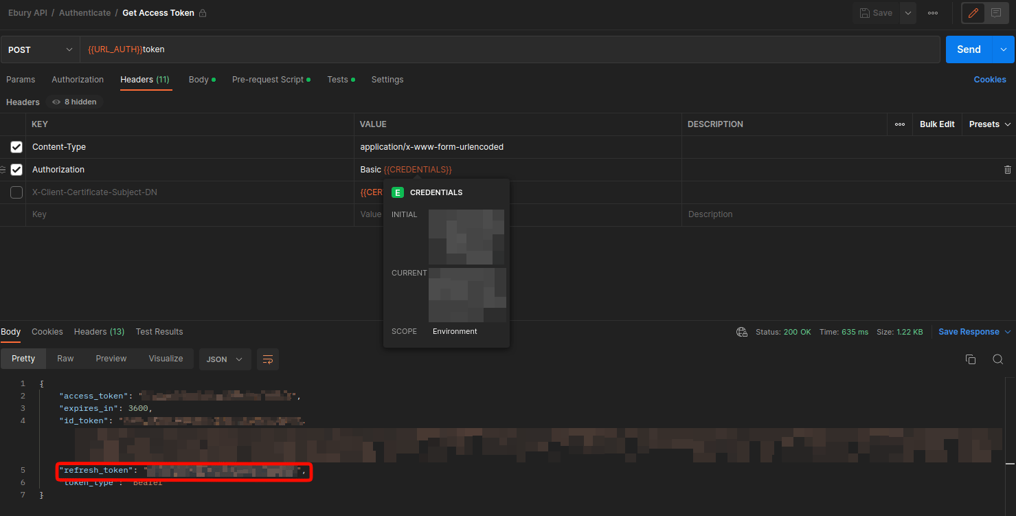Screen dimensions: 1016x516
Task: Click the empty Description input field in the new header row
Action: [x=848, y=214]
